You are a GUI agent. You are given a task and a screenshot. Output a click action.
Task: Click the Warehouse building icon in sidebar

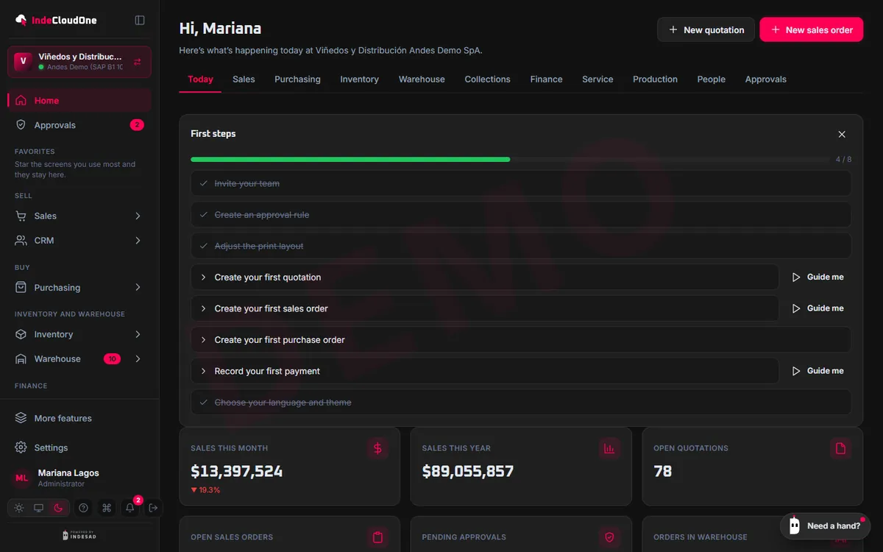click(x=21, y=359)
